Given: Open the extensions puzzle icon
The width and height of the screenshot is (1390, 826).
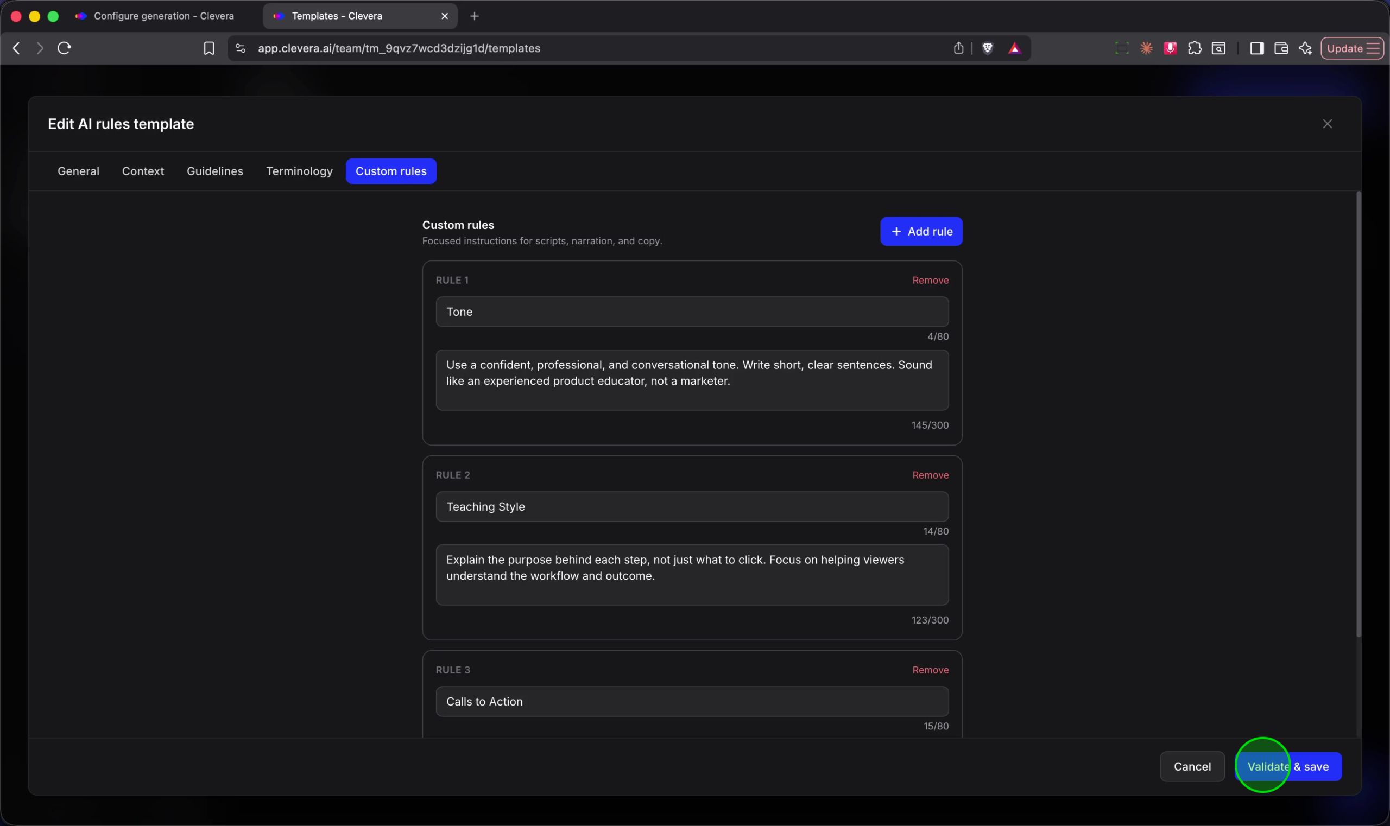Looking at the screenshot, I should (x=1195, y=48).
